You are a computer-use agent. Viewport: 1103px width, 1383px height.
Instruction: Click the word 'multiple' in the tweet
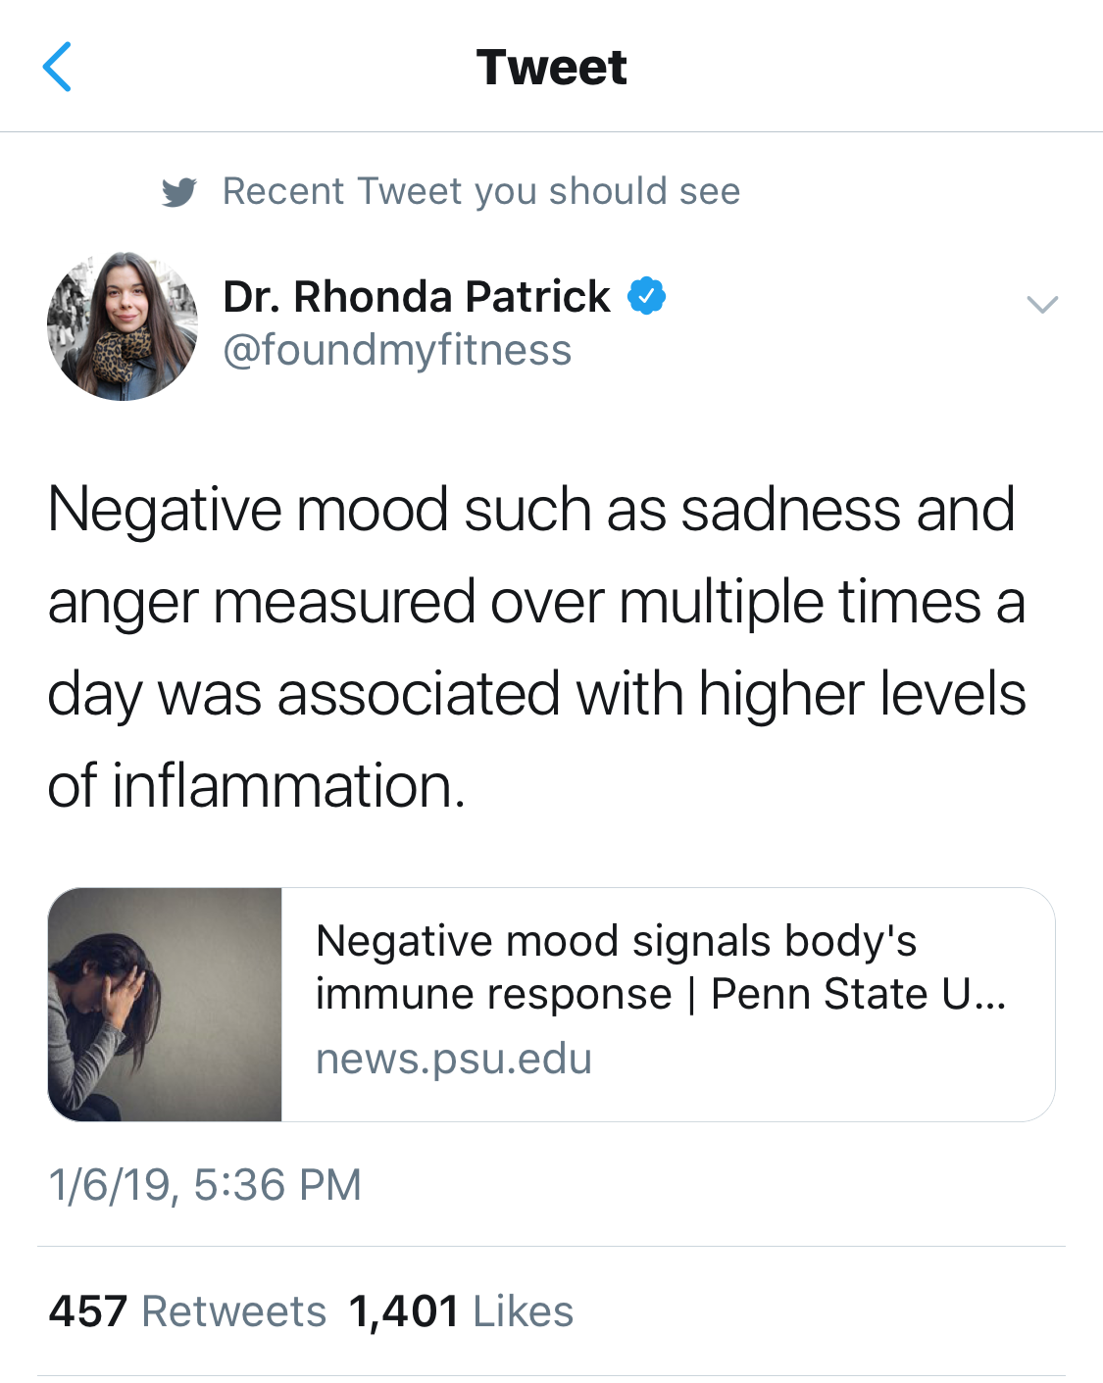[722, 602]
